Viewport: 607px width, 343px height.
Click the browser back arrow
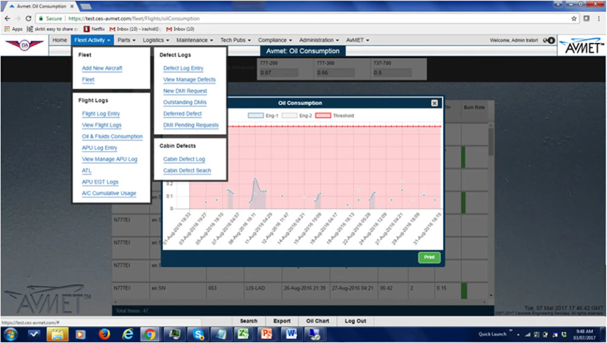click(8, 18)
